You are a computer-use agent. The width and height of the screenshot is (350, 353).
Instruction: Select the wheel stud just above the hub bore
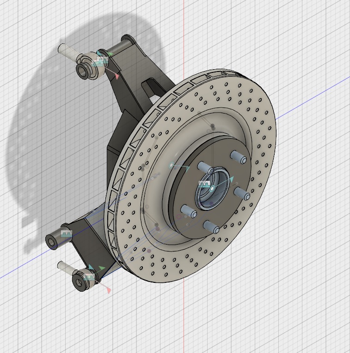click(205, 168)
